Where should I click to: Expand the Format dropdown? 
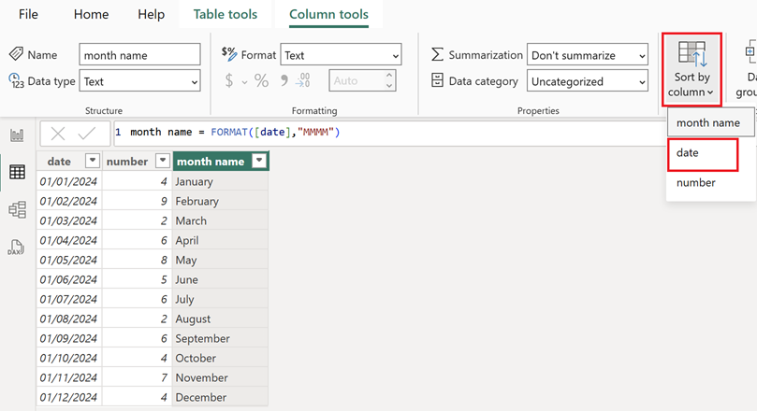point(341,55)
